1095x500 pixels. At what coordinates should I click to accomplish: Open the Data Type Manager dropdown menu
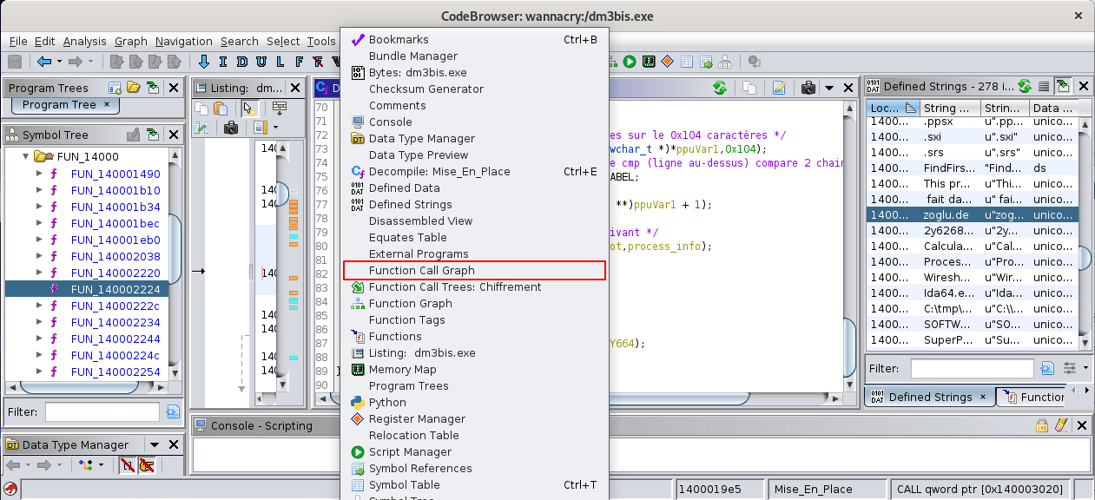[x=154, y=444]
